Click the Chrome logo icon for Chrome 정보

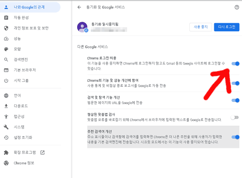(6, 163)
